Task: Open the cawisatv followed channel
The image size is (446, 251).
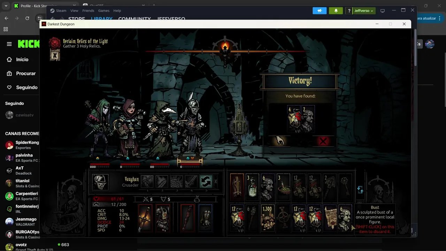Action: [x=20, y=115]
